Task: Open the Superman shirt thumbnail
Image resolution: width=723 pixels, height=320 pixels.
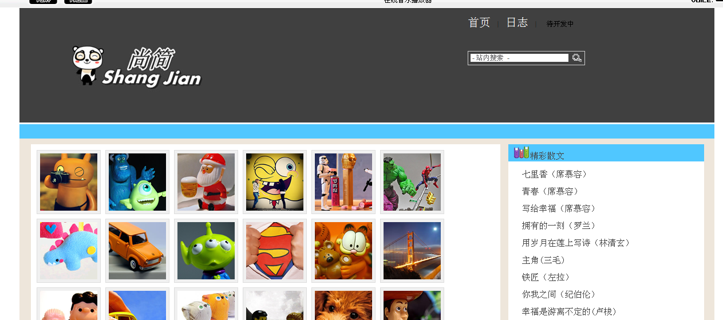Action: click(x=275, y=251)
